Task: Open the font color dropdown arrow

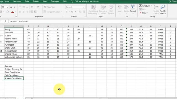Action: pyautogui.click(x=15, y=12)
